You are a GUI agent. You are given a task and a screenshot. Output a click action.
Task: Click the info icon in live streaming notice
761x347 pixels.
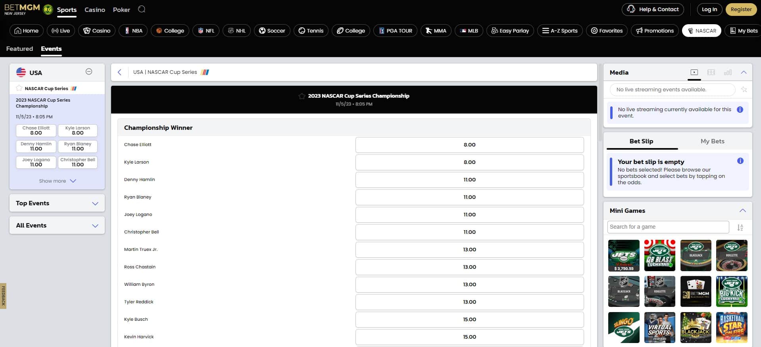pyautogui.click(x=740, y=110)
